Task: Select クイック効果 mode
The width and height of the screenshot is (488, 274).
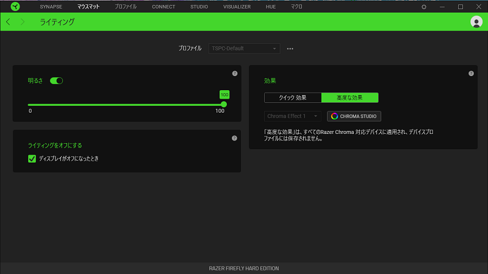Action: 293,97
